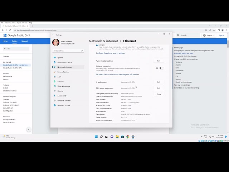Open Gaming settings category
This screenshot has height=172, width=229.
60,91
